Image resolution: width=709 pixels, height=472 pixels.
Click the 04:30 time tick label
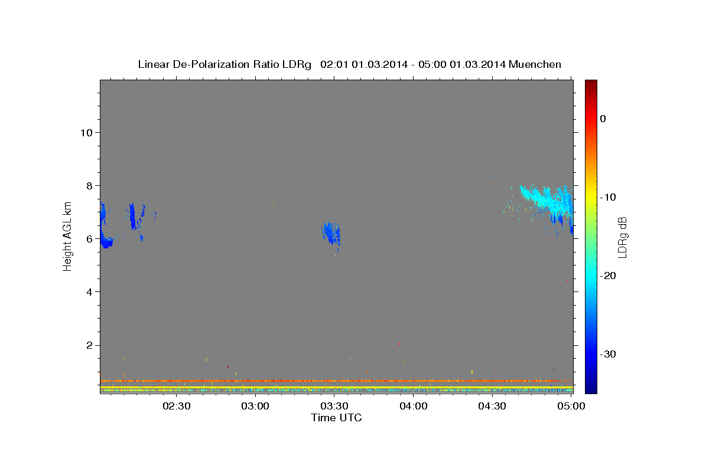tap(492, 407)
